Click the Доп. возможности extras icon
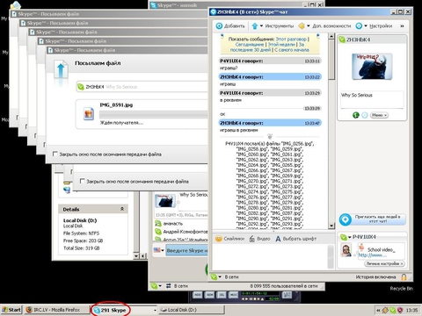 pyautogui.click(x=302, y=26)
